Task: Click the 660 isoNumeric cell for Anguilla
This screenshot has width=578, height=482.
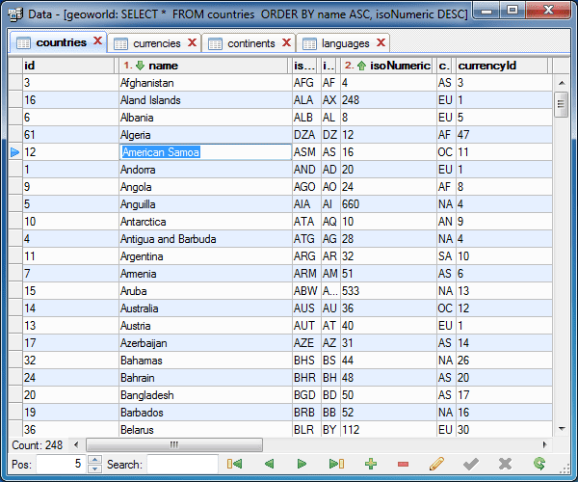Action: point(388,204)
